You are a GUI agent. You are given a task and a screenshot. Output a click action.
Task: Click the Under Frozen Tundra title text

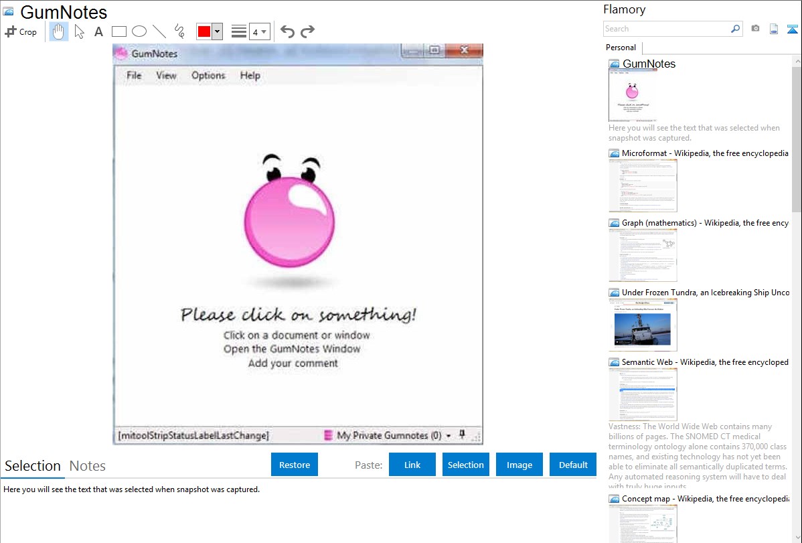706,292
